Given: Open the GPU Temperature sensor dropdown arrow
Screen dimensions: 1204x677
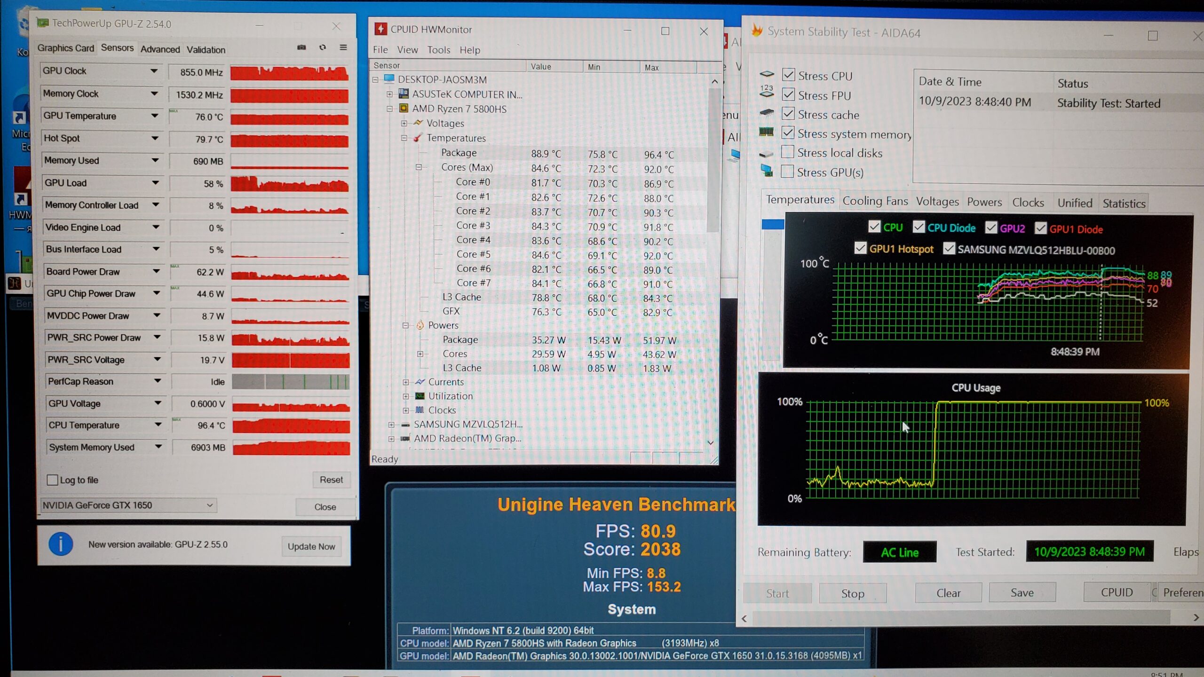Looking at the screenshot, I should click(155, 116).
